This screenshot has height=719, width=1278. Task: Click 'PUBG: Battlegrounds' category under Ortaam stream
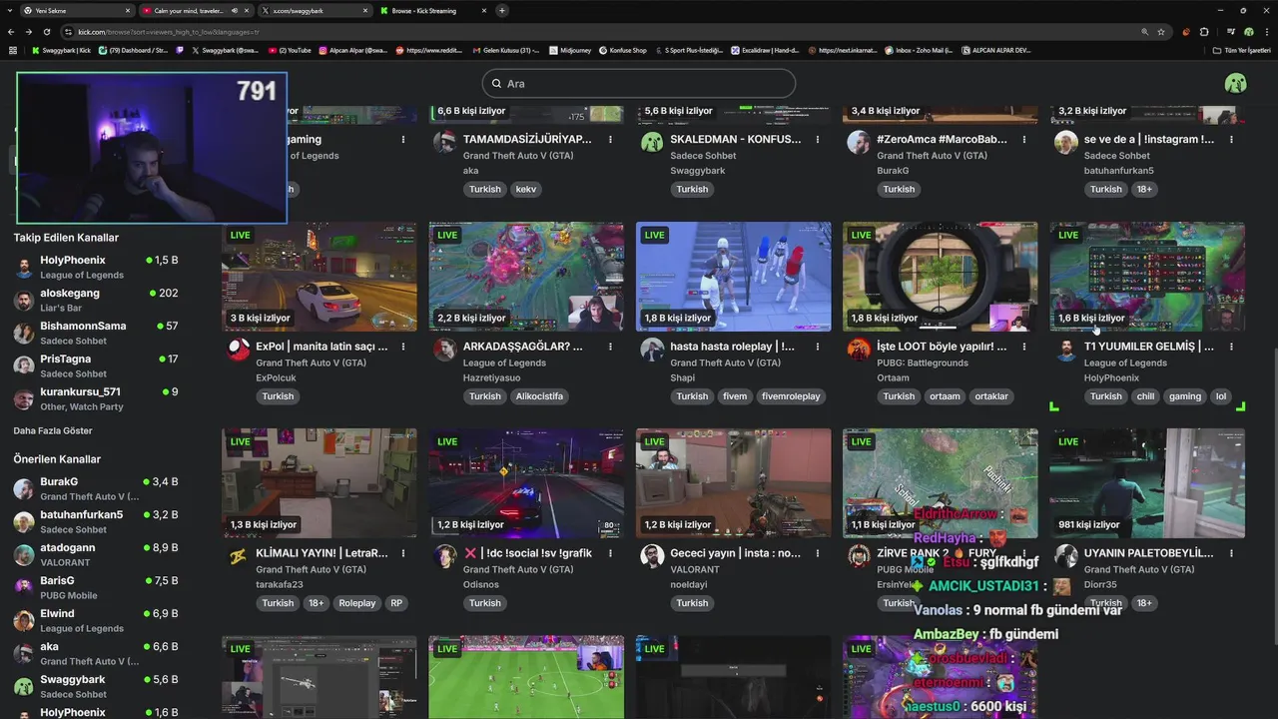point(923,363)
